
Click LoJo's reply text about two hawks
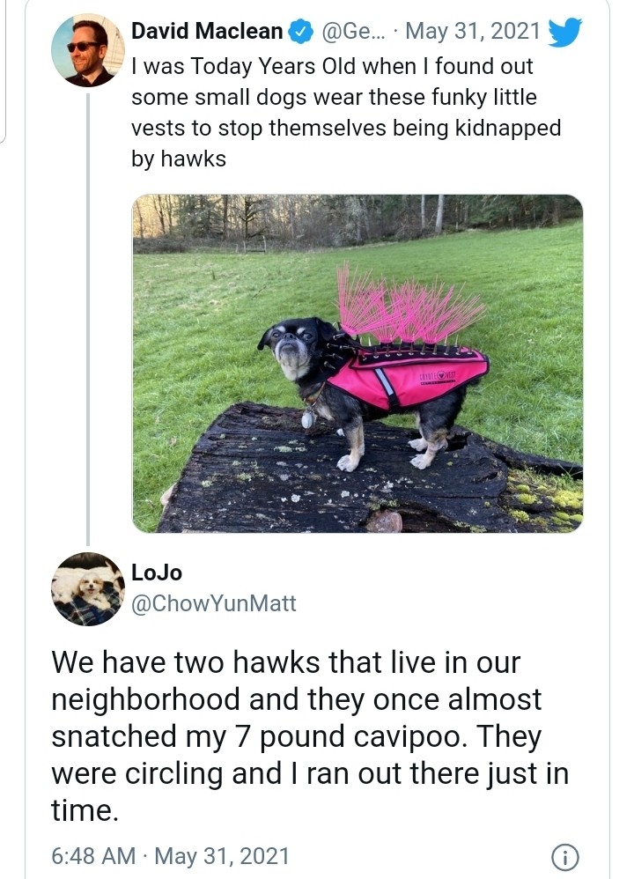310,735
